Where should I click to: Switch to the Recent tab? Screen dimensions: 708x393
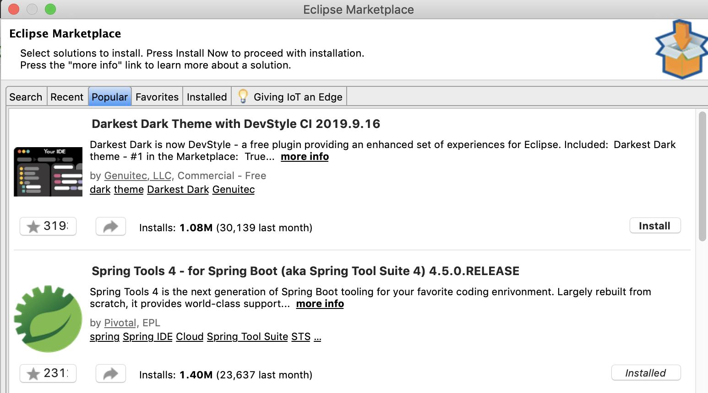67,97
